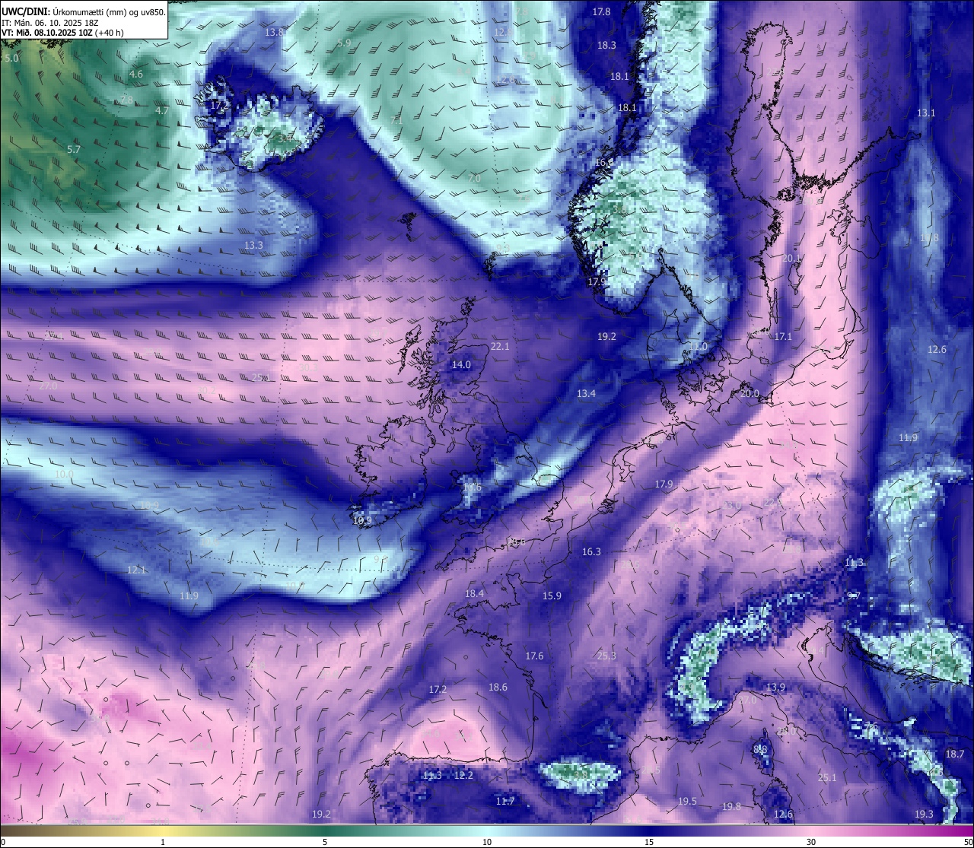Click the 12.2 value over northern Spain
Image resolution: width=974 pixels, height=848 pixels.
coord(463,775)
